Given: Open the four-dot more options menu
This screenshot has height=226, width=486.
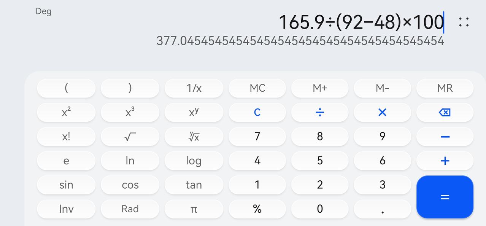Looking at the screenshot, I should tap(464, 22).
